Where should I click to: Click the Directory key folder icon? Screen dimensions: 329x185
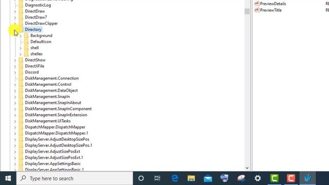[21, 29]
